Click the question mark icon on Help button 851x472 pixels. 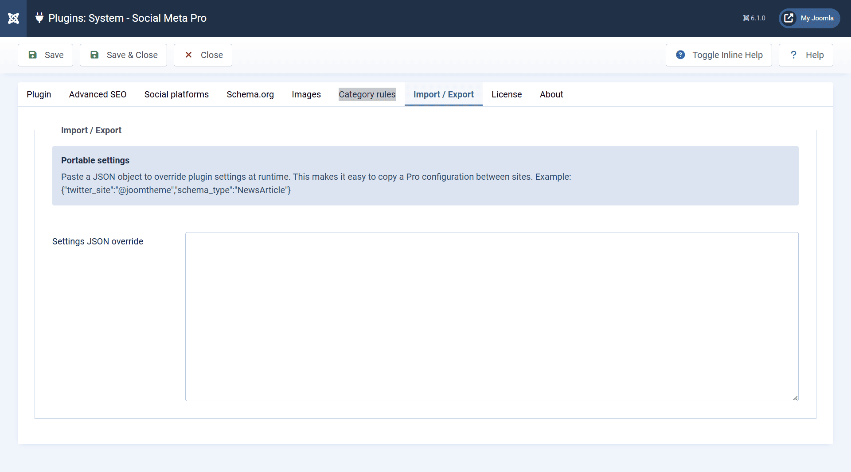pyautogui.click(x=794, y=55)
